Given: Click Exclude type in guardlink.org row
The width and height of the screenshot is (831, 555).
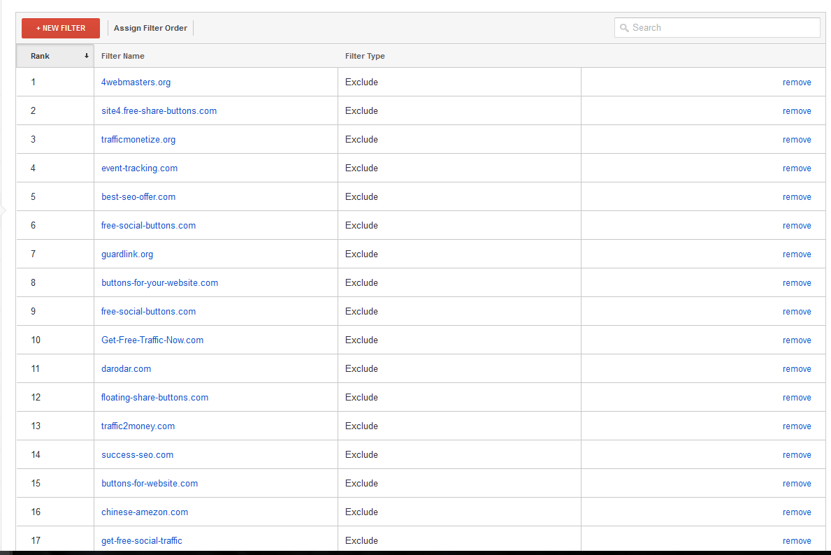Looking at the screenshot, I should coord(361,254).
